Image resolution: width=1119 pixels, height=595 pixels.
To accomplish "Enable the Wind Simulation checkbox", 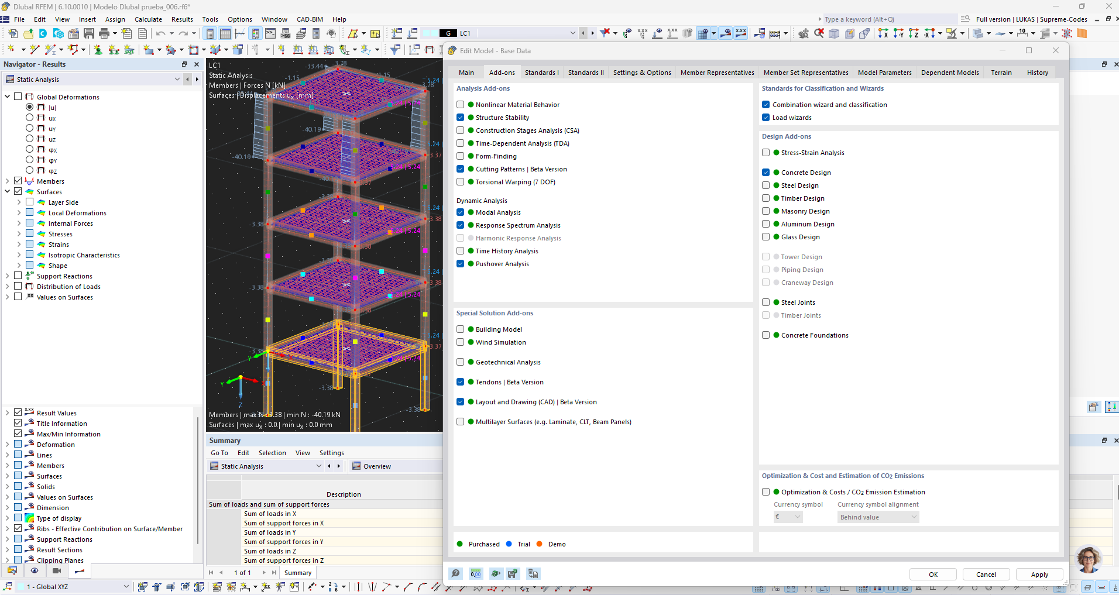I will click(x=461, y=342).
